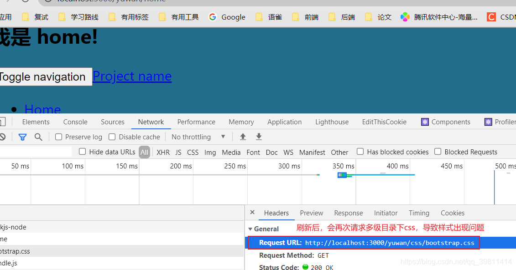Select the blue bar in timeline overview
Image resolution: width=516 pixels, height=270 pixels.
(342, 175)
